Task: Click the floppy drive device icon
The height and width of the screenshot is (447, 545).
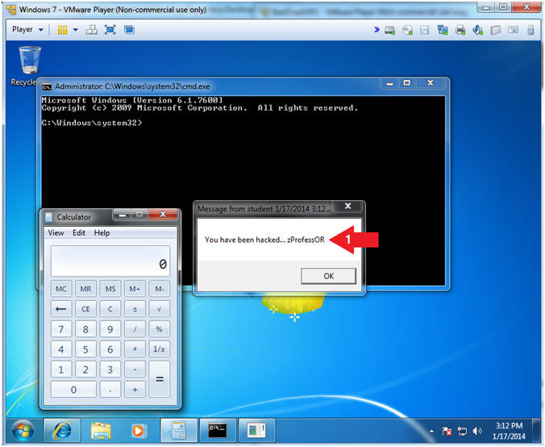Action: (424, 31)
